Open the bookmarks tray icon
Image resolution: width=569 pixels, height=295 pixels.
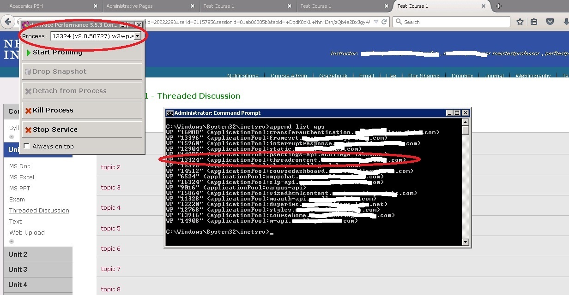click(x=534, y=21)
